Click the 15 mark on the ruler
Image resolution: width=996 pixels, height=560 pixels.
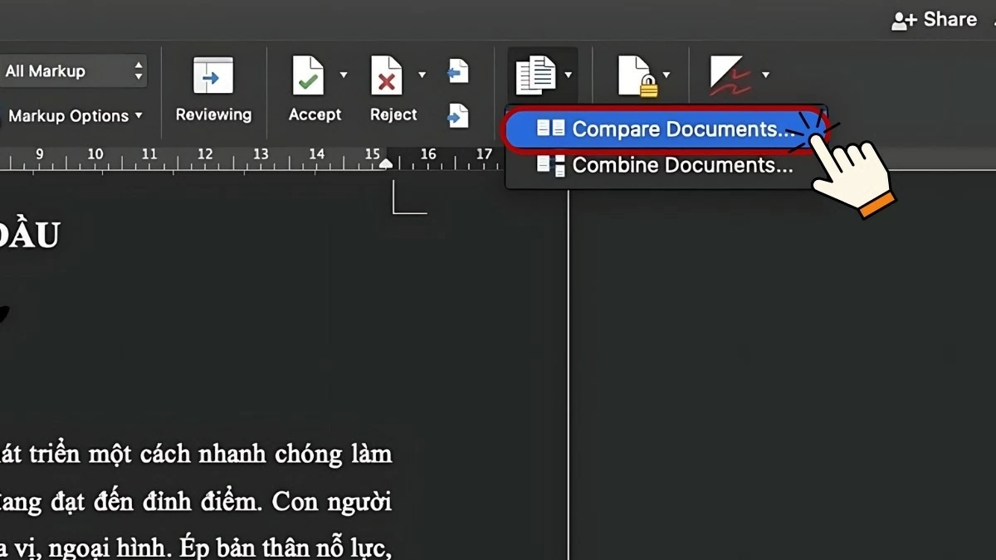point(373,153)
